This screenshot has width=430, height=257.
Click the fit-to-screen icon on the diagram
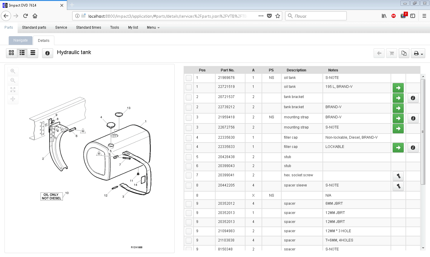(x=13, y=90)
